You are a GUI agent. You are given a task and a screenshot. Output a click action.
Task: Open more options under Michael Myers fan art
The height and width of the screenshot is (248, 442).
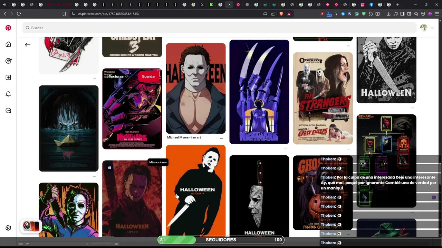(221, 138)
